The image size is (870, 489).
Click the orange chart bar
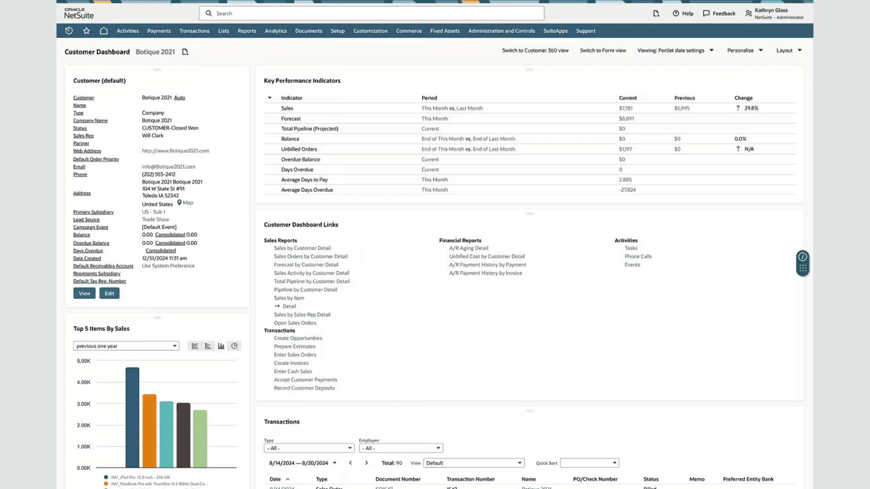[x=149, y=431]
